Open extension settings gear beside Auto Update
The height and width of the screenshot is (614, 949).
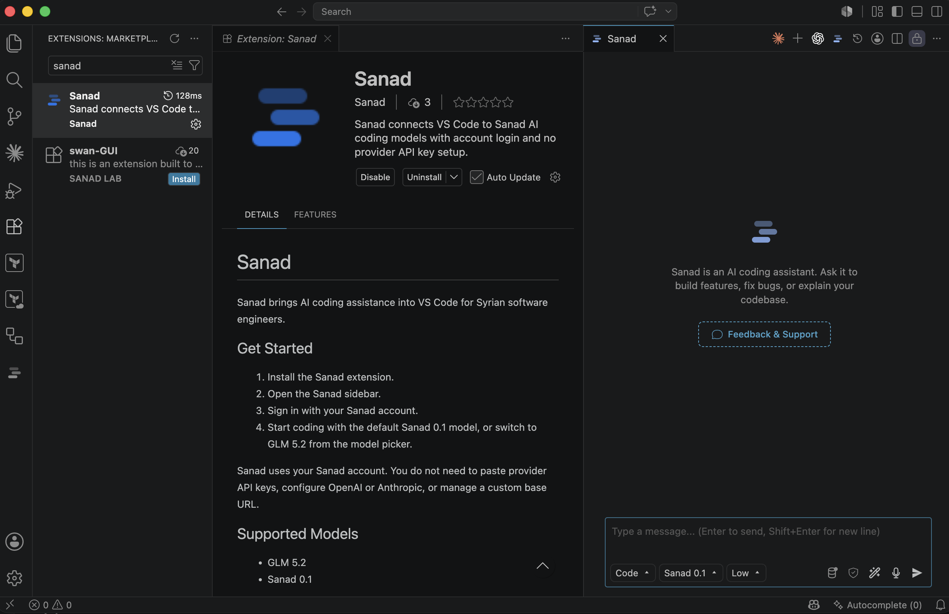click(555, 177)
